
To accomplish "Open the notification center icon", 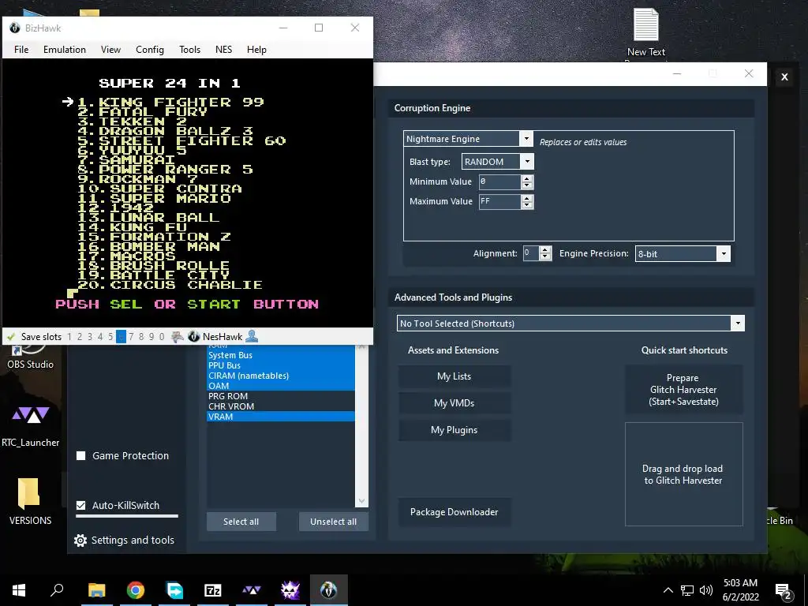I will [784, 591].
